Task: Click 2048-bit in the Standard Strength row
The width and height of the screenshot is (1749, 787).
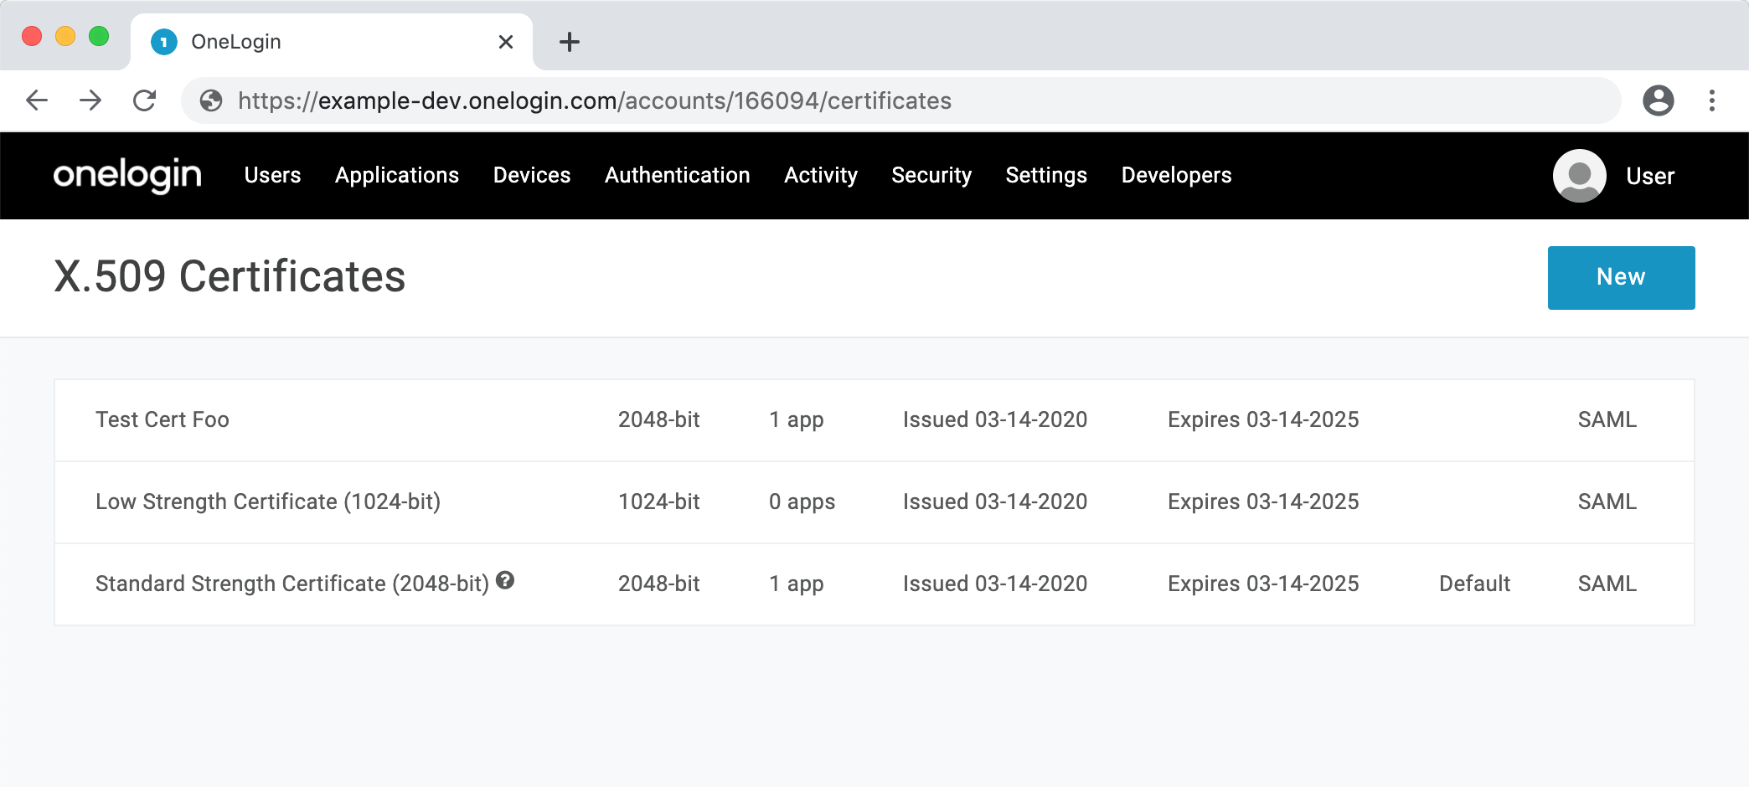Action: click(x=659, y=584)
